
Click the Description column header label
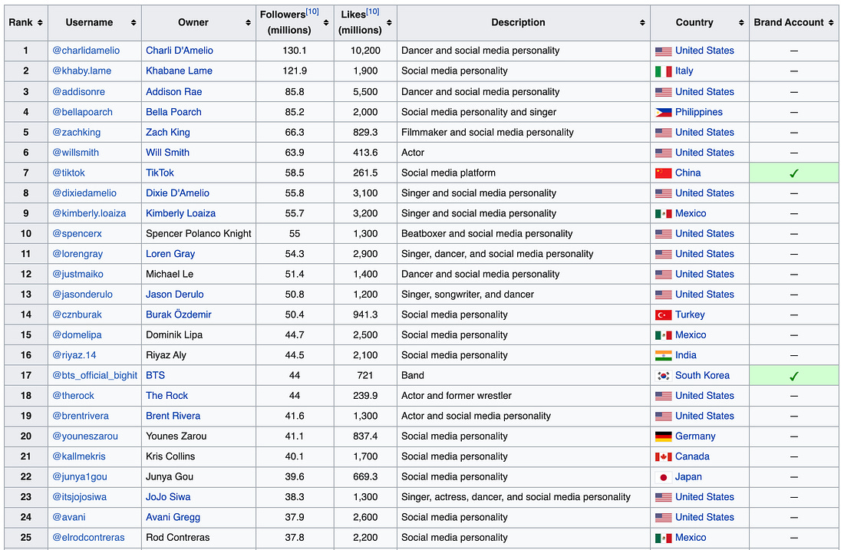pyautogui.click(x=518, y=22)
